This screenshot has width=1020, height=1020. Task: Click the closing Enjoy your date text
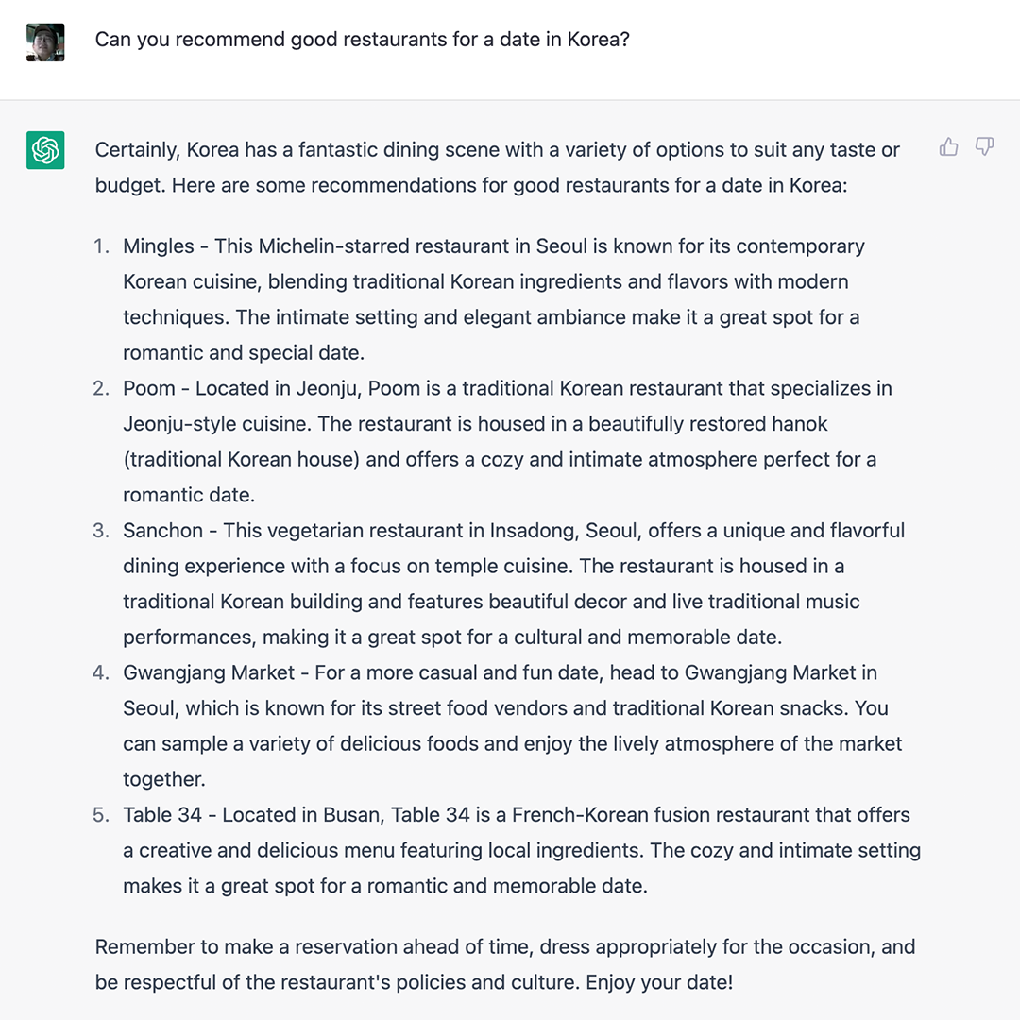659,981
